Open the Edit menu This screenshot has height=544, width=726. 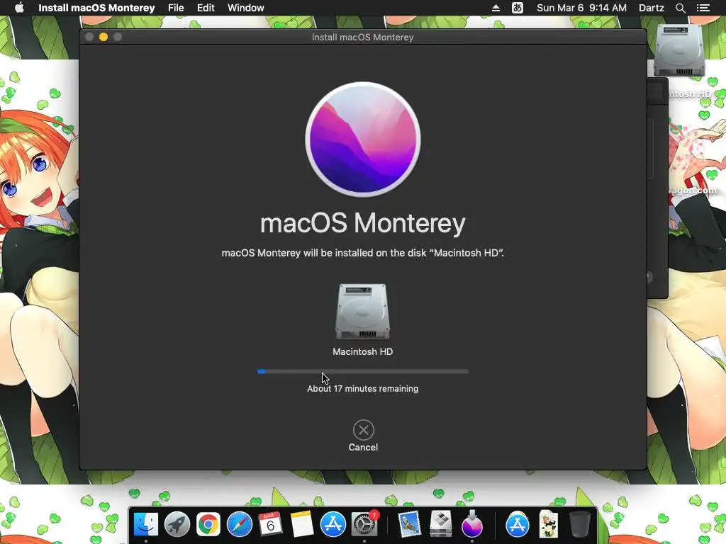tap(206, 8)
